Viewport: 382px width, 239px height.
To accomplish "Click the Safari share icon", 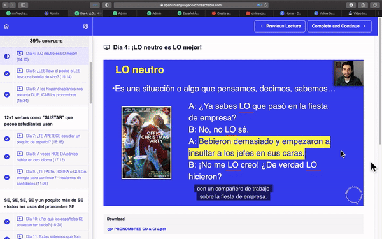I will [363, 5].
